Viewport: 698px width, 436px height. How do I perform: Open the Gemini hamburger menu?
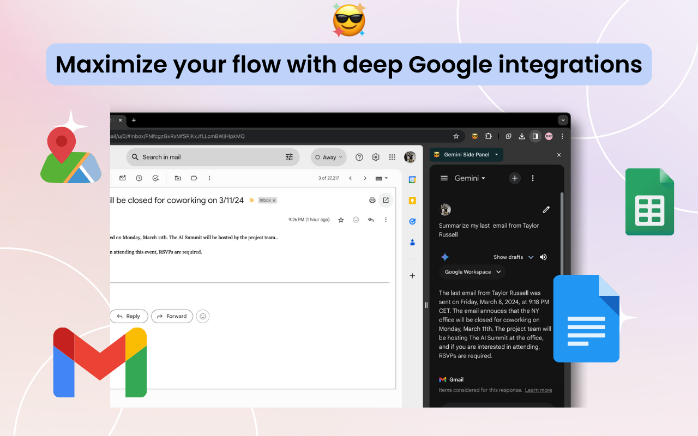[444, 178]
